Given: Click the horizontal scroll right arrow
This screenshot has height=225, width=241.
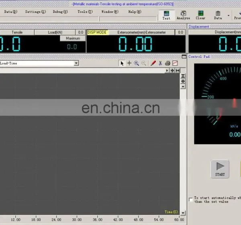Looking at the screenshot, I should (167, 71).
